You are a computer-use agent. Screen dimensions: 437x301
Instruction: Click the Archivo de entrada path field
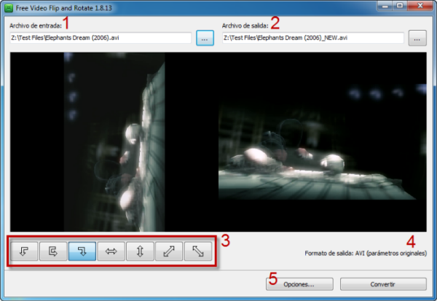(100, 38)
